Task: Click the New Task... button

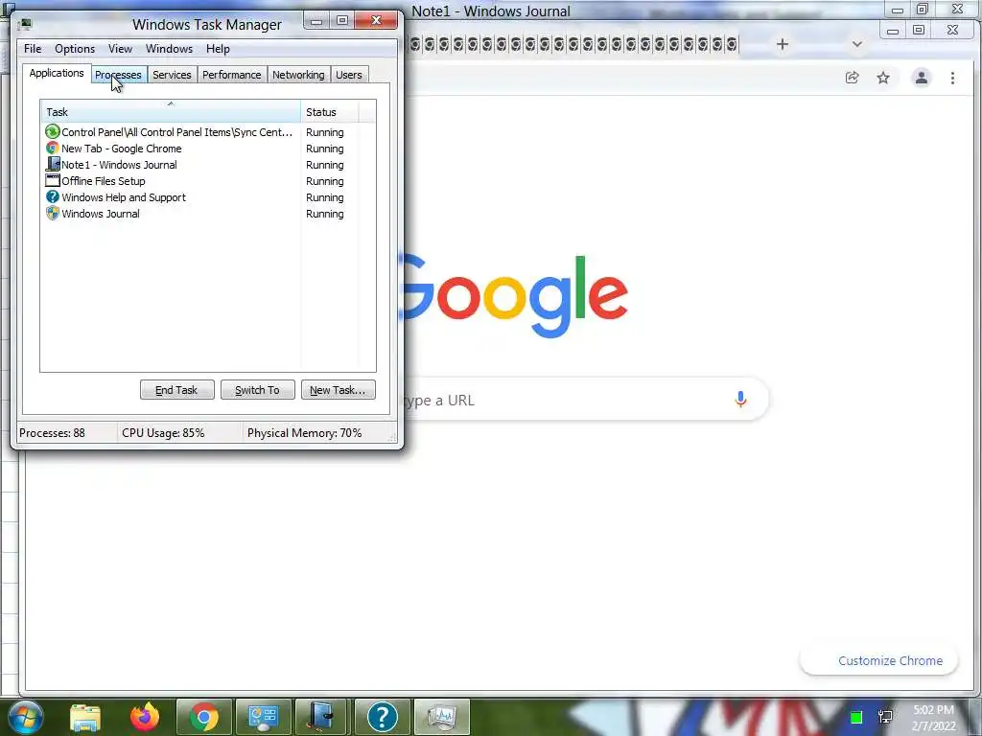Action: coord(338,389)
